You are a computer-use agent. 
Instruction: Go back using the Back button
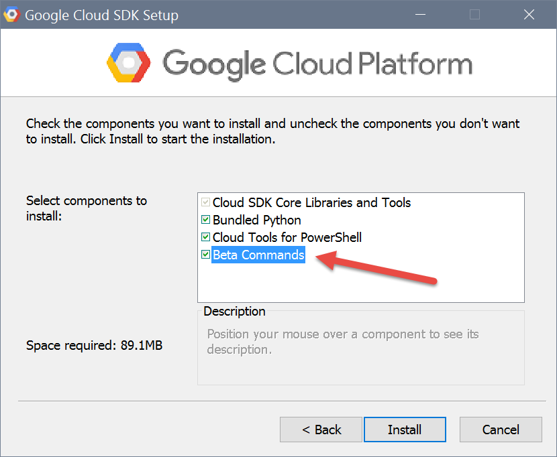(x=321, y=430)
